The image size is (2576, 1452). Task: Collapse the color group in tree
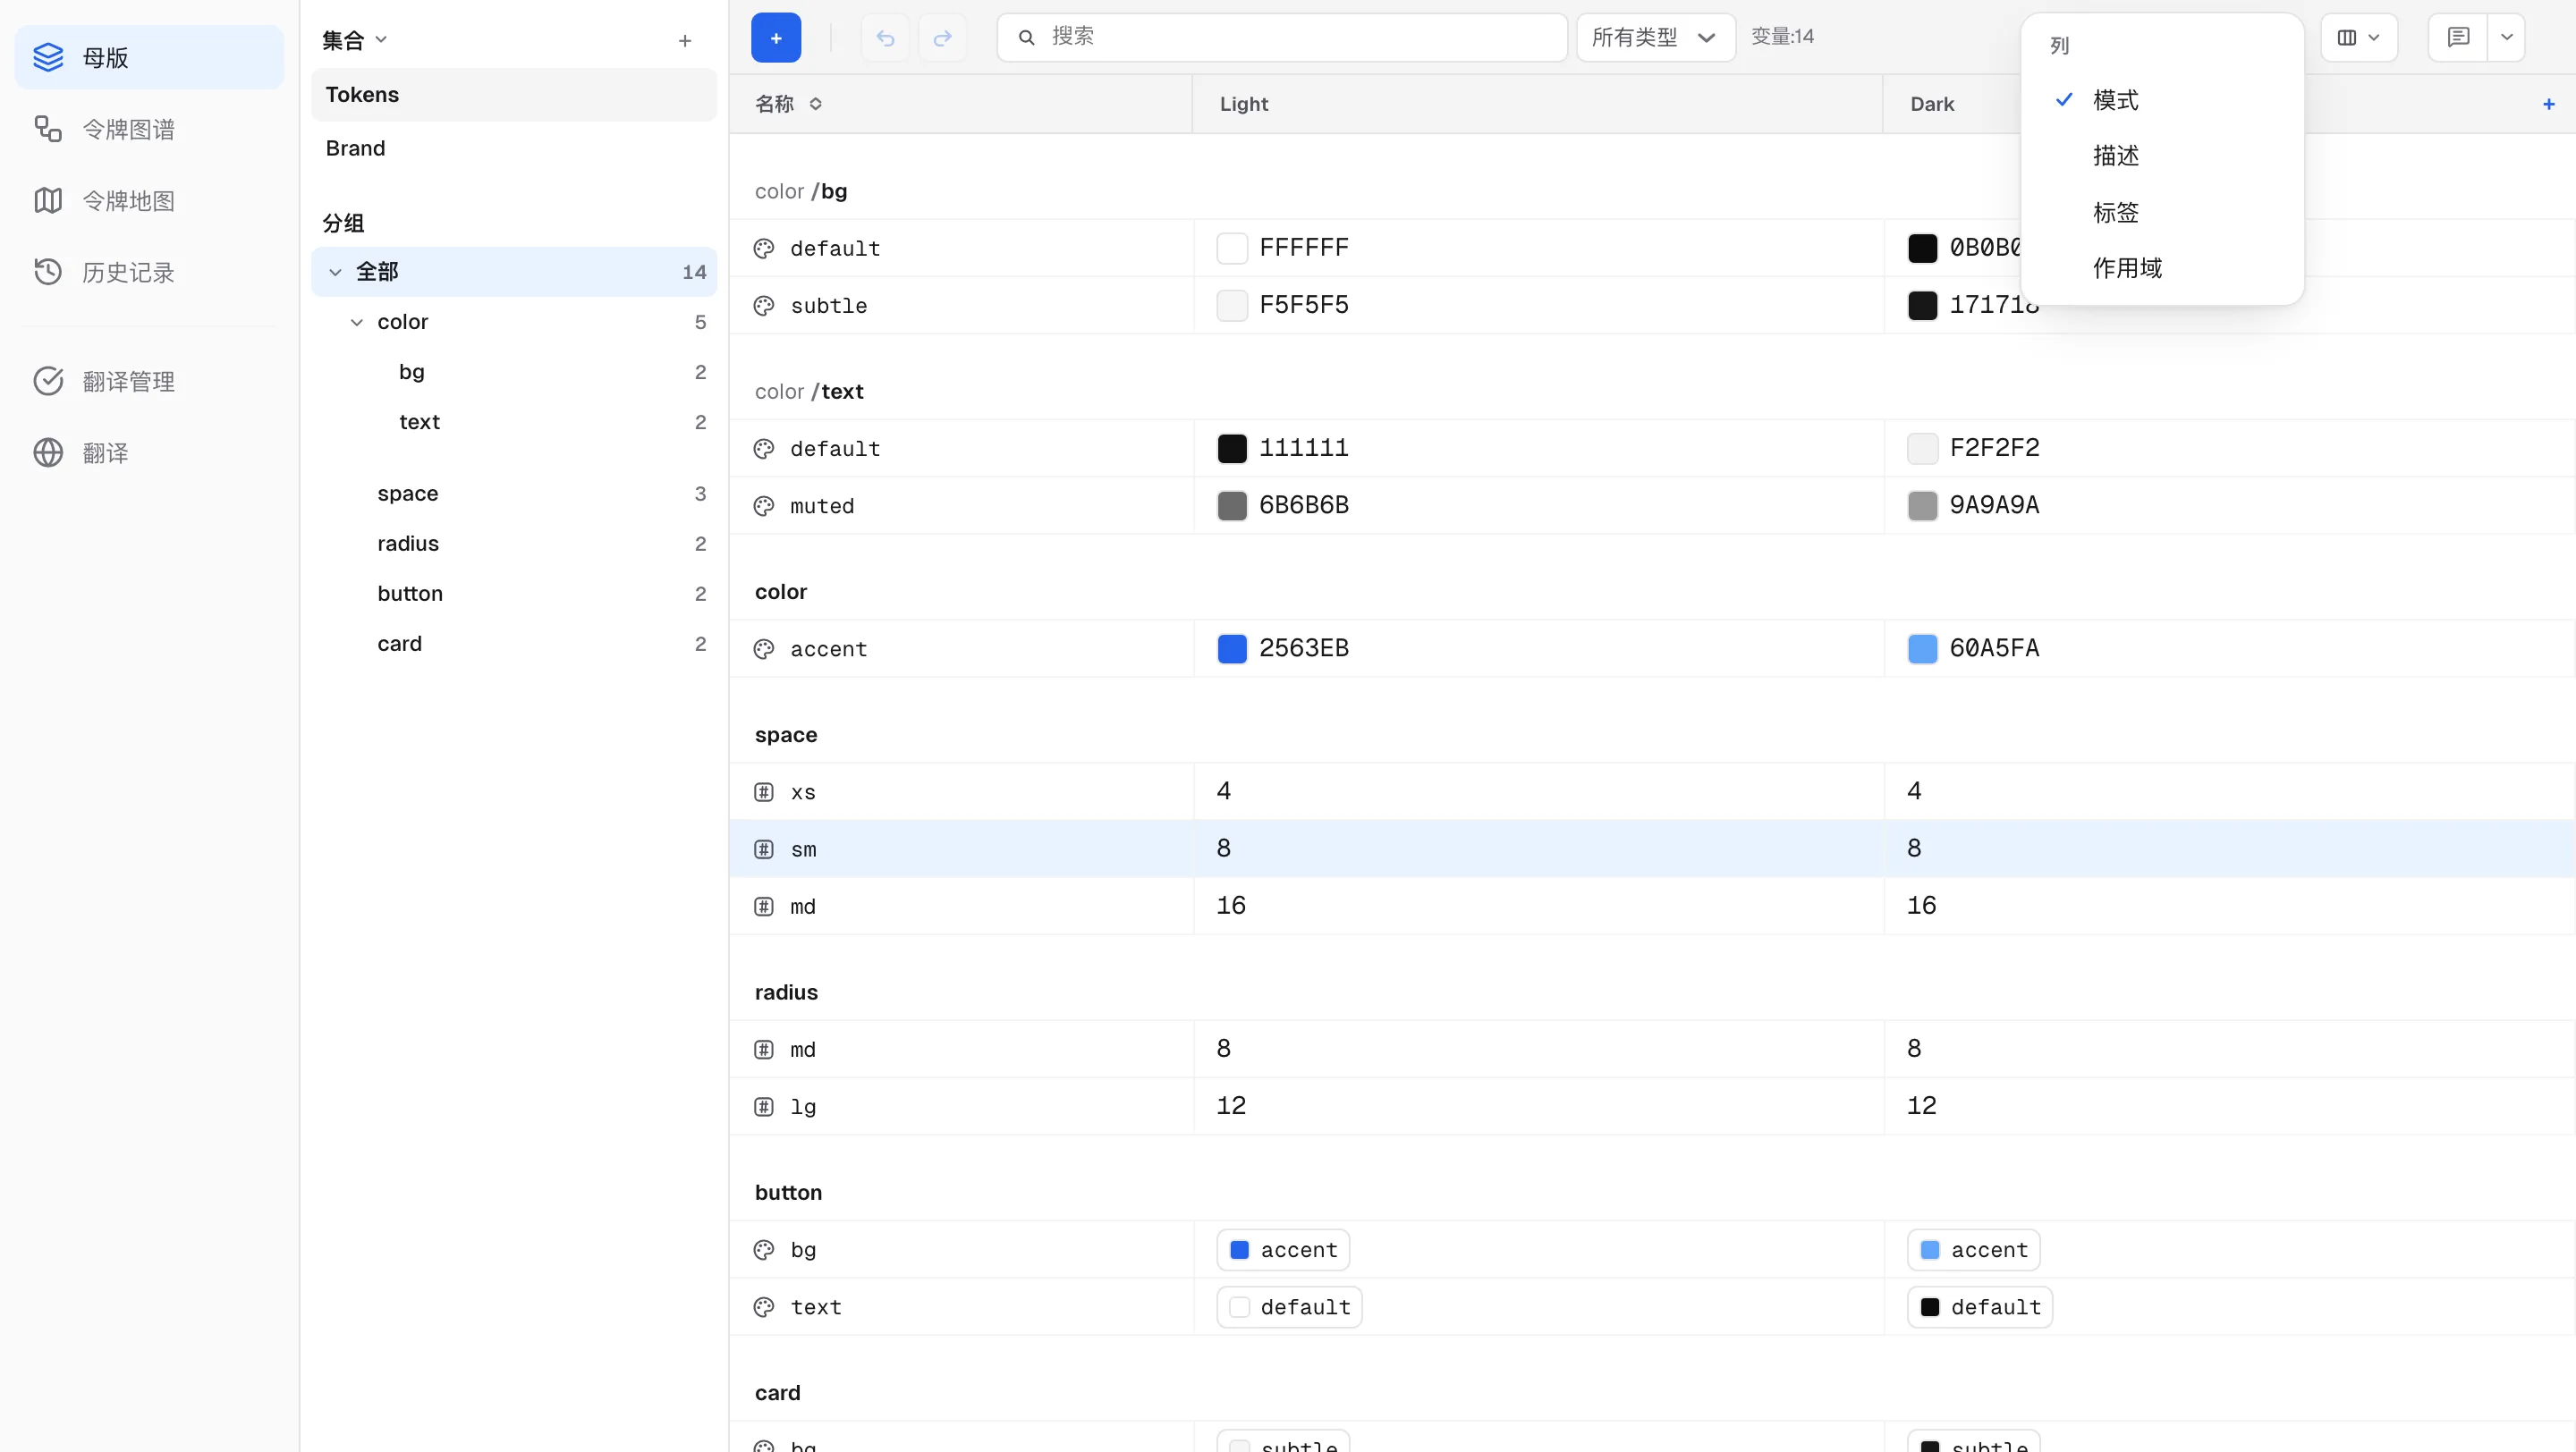[357, 322]
